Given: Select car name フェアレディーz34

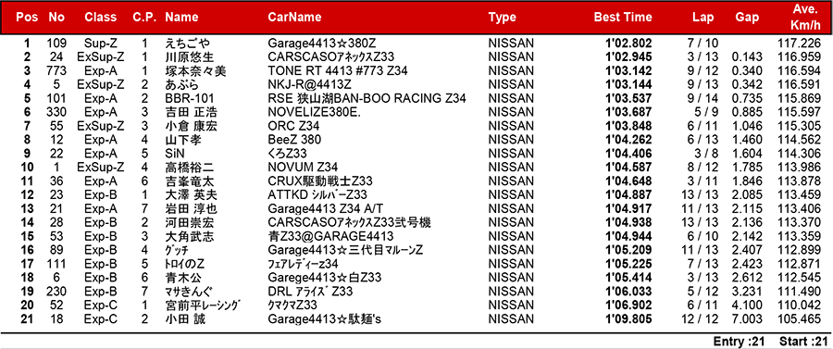Looking at the screenshot, I should click(x=303, y=265).
